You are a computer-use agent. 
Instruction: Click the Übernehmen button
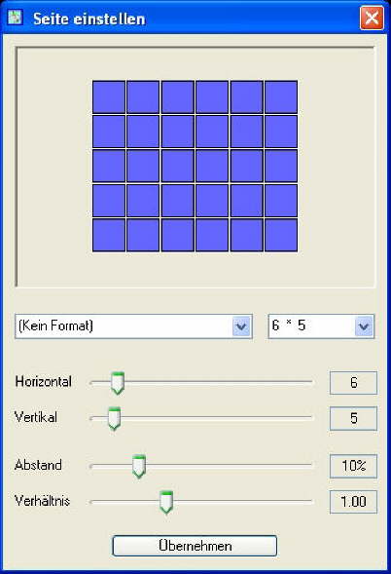(x=195, y=546)
